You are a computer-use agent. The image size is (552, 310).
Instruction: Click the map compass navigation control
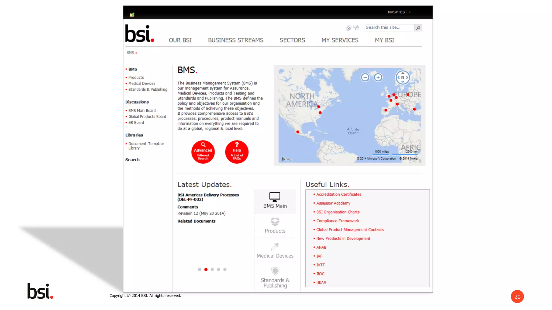403,77
